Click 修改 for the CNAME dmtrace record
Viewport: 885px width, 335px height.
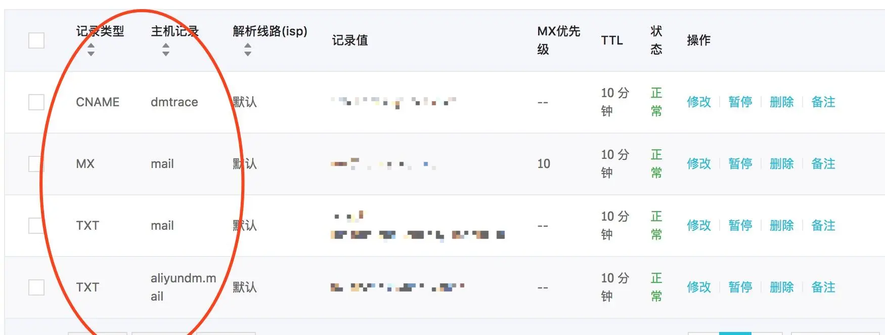tap(699, 102)
